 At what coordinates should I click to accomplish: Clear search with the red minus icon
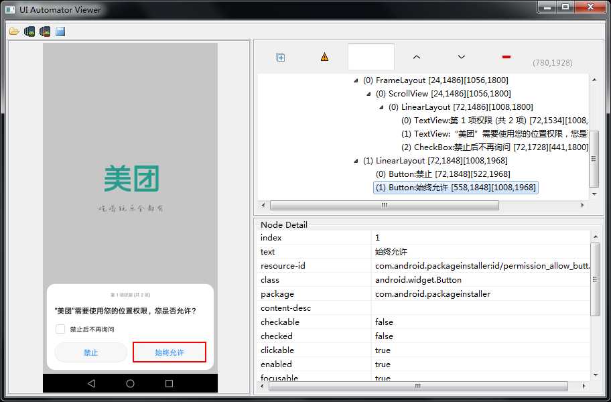tap(506, 57)
